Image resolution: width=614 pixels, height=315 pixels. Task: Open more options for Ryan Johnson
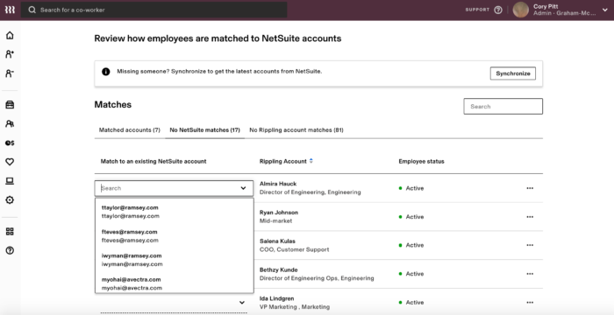click(x=530, y=217)
